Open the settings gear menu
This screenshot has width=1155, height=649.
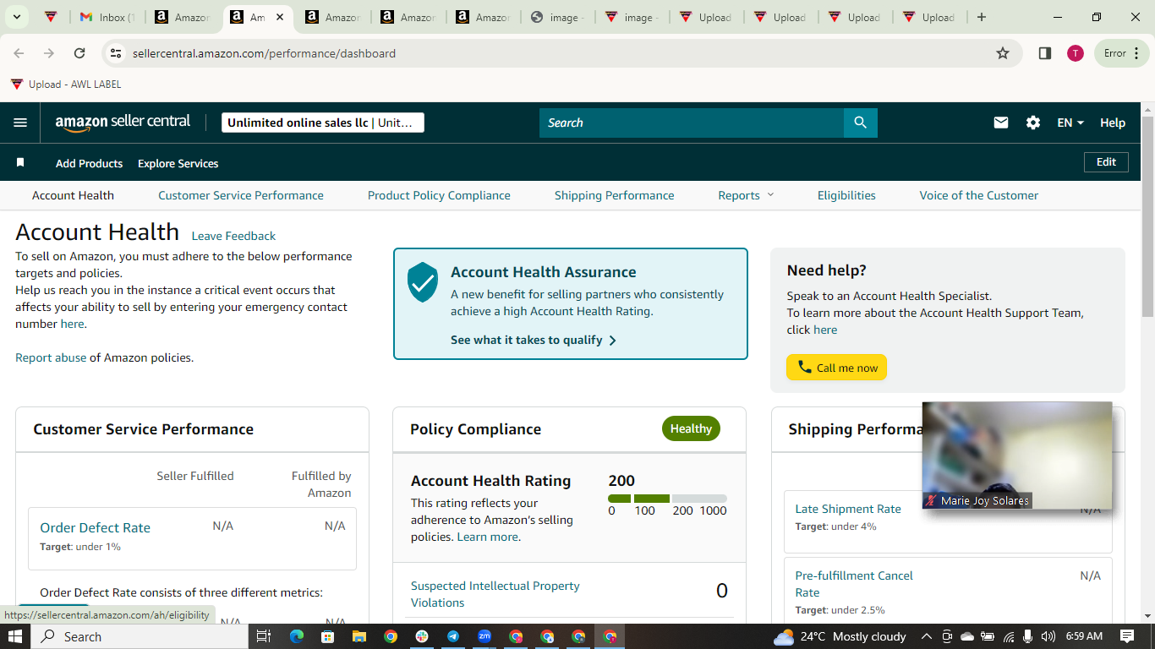coord(1033,123)
